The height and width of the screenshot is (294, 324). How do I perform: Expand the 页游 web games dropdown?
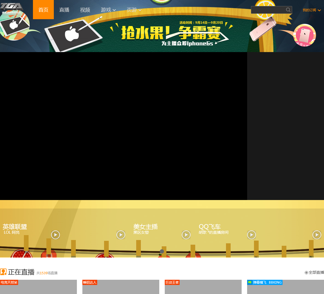[x=134, y=10]
